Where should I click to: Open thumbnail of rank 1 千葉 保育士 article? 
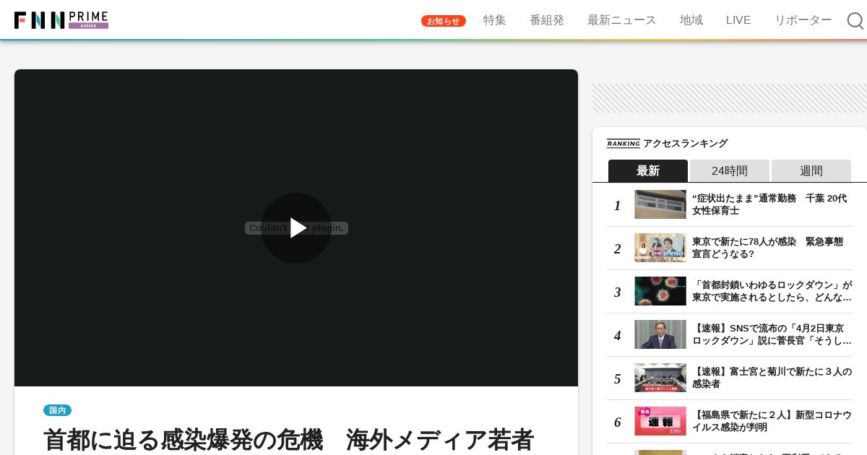(660, 204)
